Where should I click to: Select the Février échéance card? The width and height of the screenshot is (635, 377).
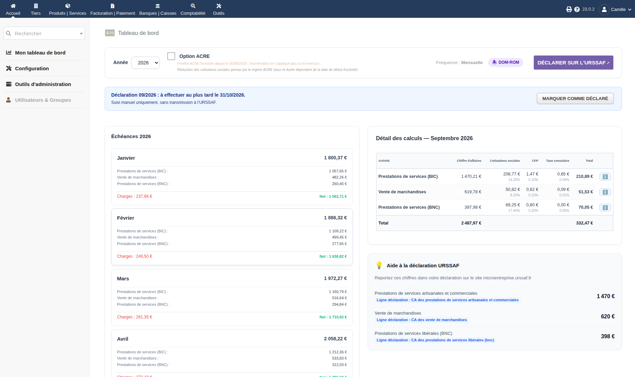point(232,237)
